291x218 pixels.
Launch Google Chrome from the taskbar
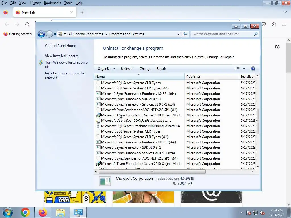[x=25, y=212]
